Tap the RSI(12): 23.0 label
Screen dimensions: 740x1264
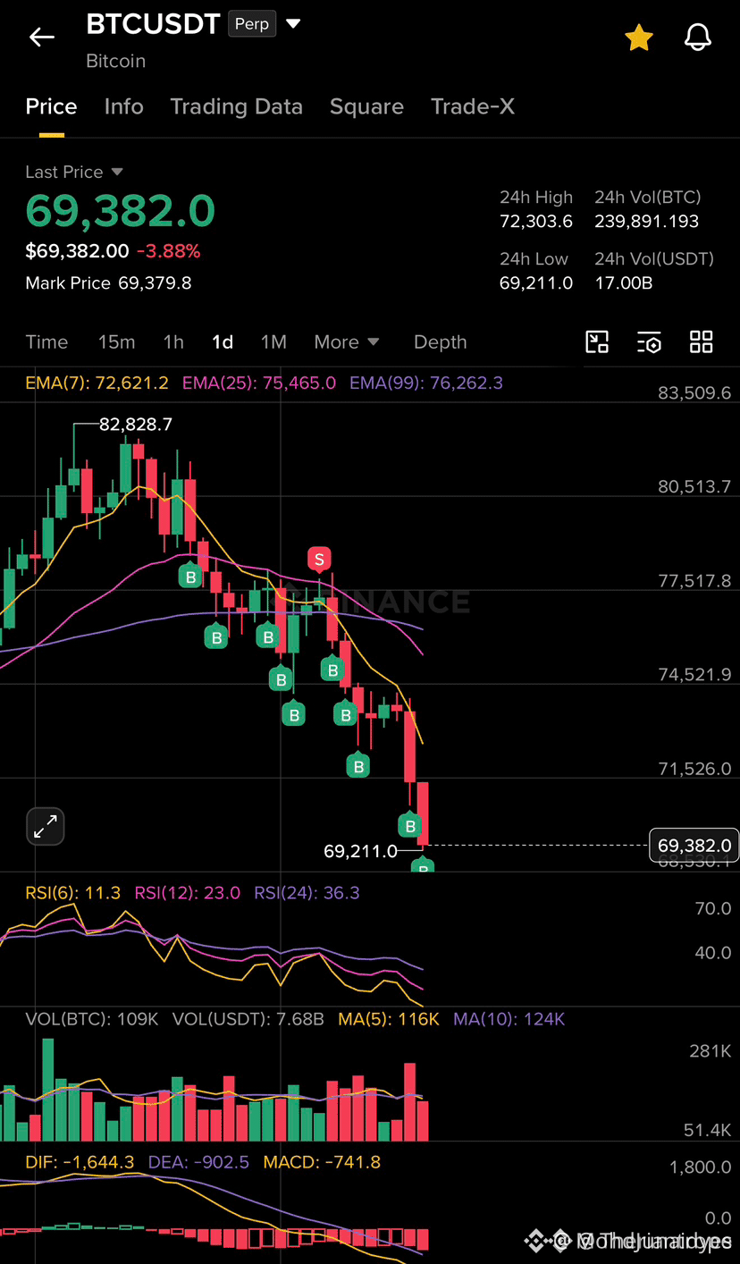(x=188, y=892)
